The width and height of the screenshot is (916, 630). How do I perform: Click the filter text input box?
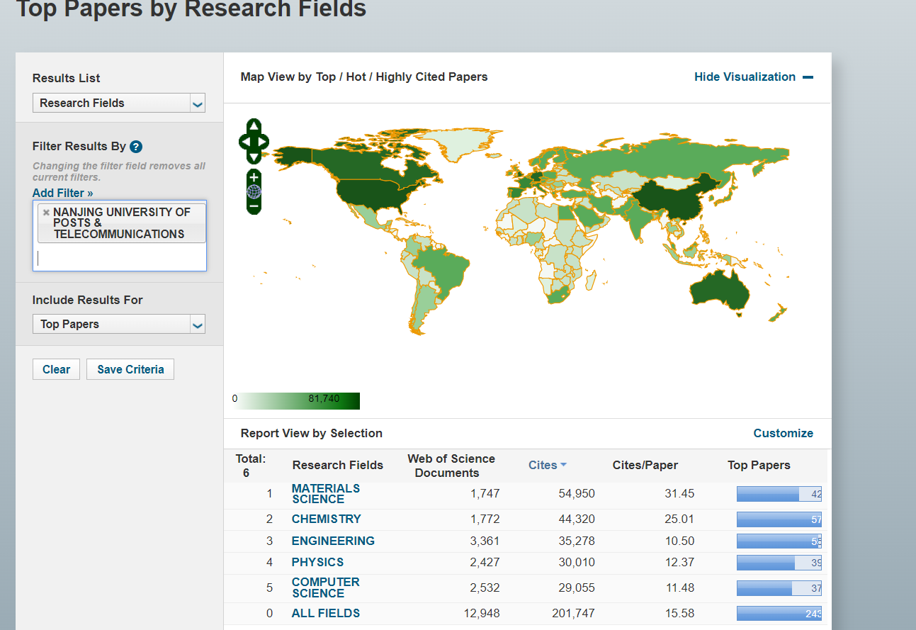119,257
